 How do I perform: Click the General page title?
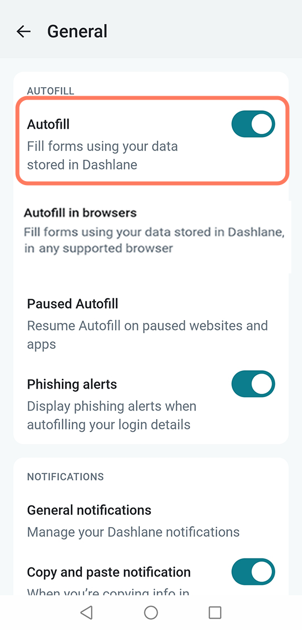point(77,31)
